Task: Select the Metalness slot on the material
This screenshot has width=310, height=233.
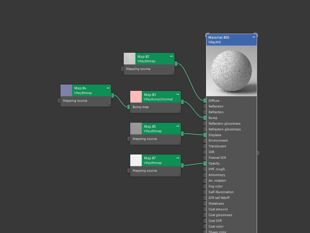Action: 231,203
